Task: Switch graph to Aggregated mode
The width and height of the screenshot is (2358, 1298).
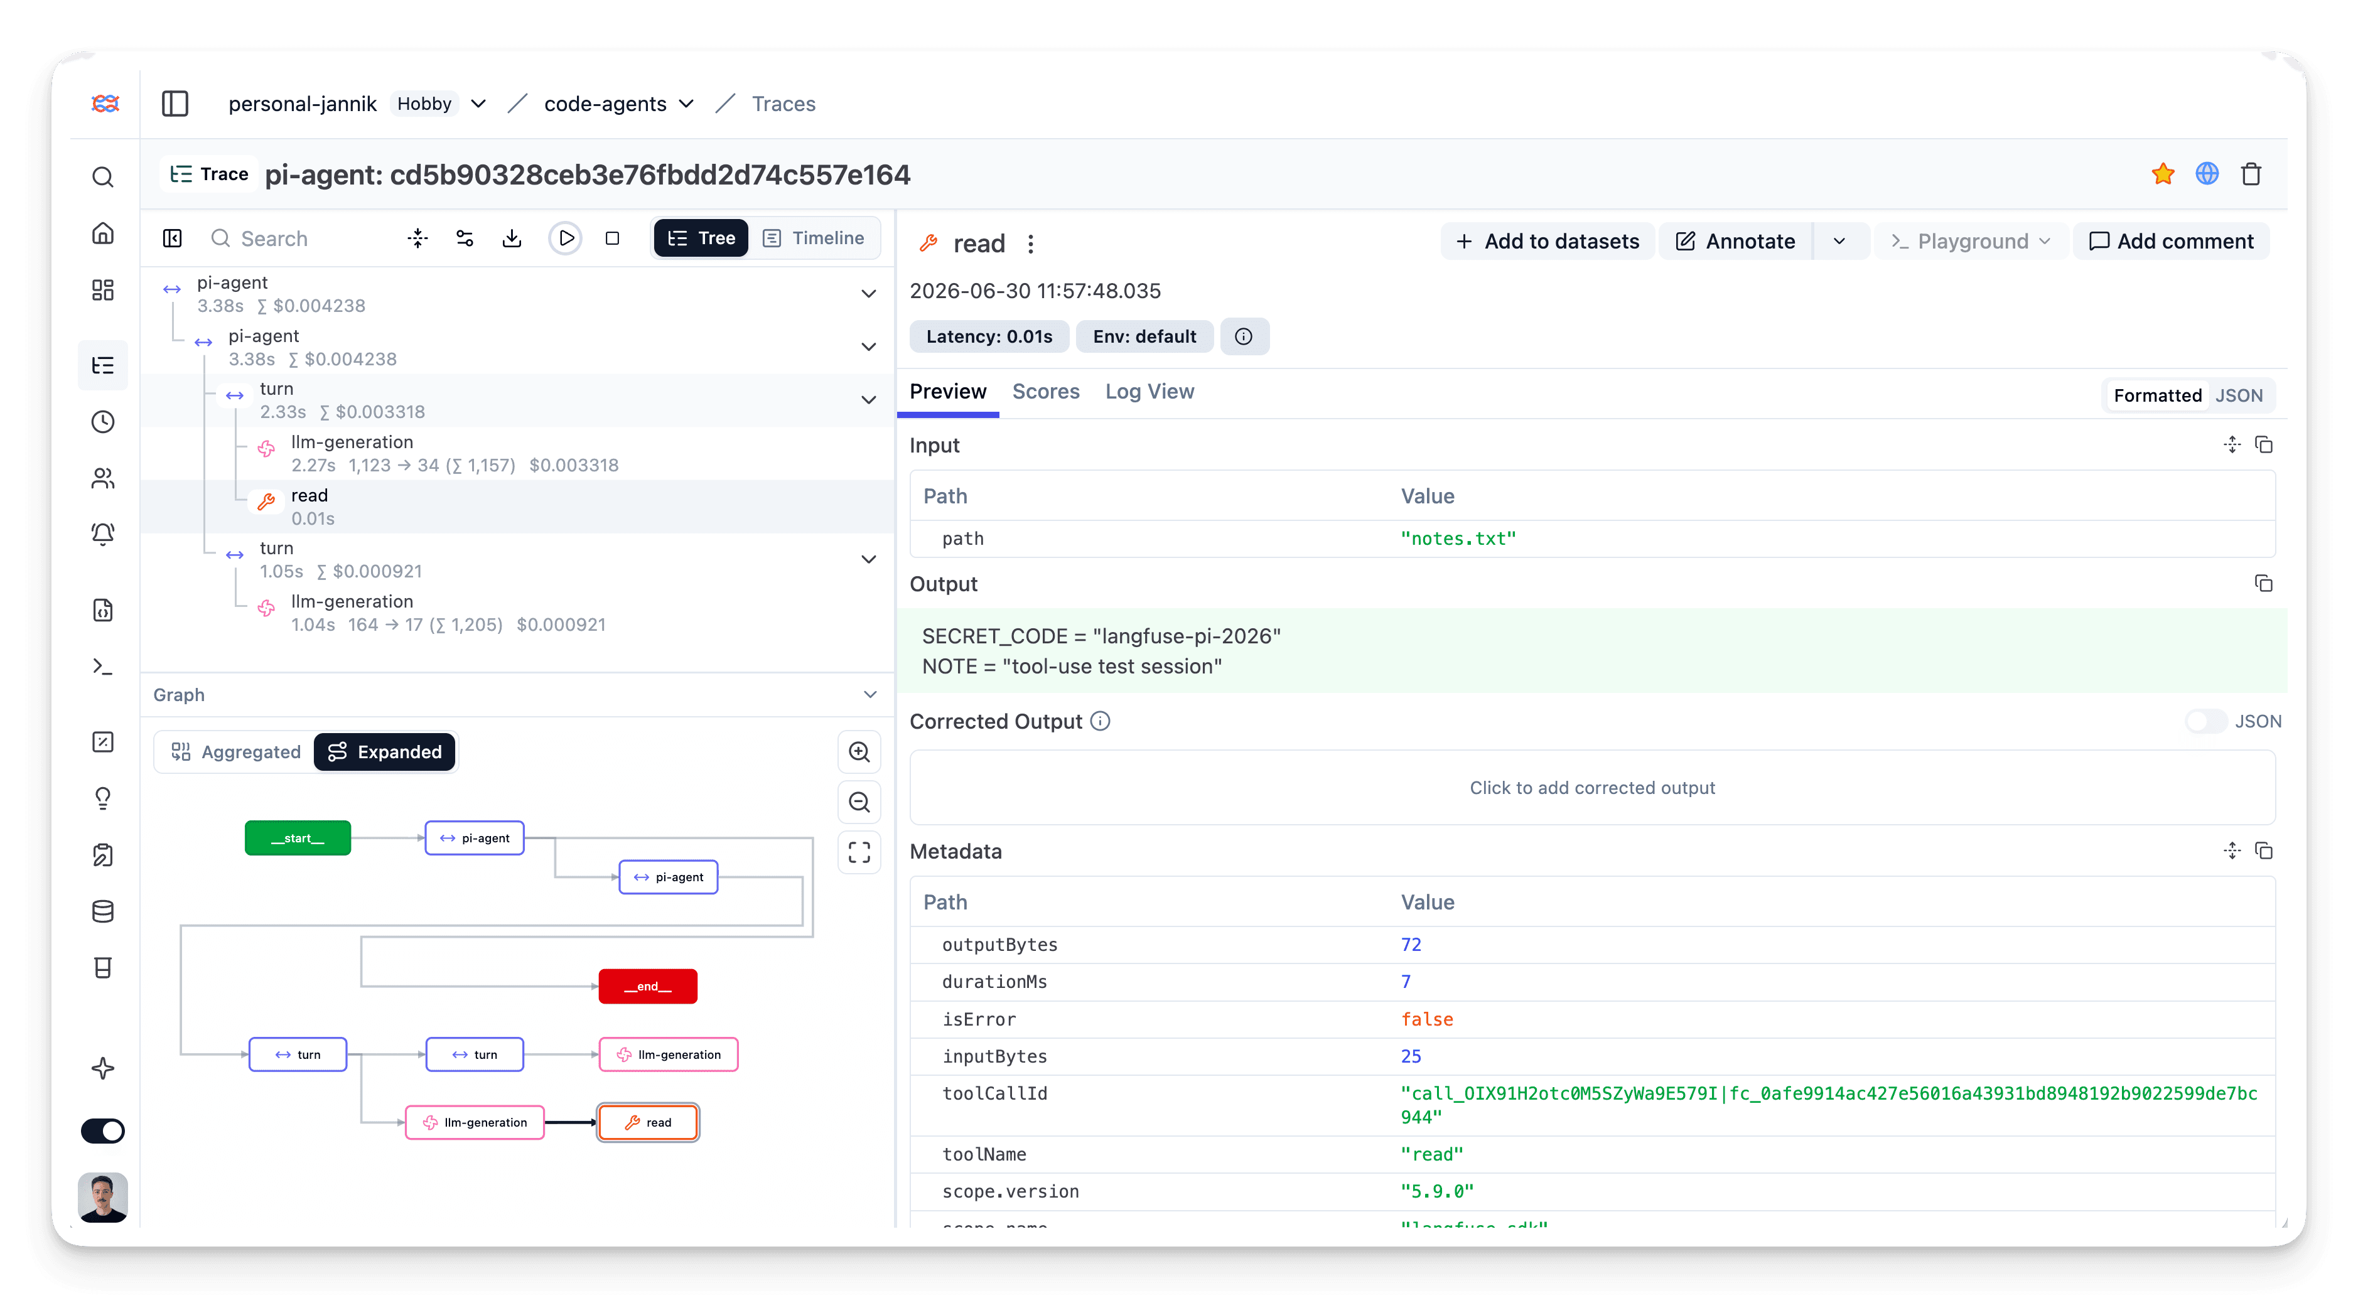Action: coord(235,751)
